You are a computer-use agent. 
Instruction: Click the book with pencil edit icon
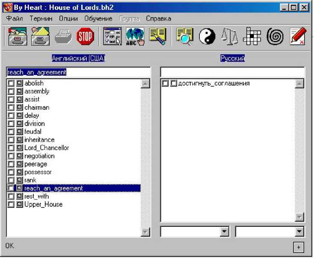[x=158, y=36]
